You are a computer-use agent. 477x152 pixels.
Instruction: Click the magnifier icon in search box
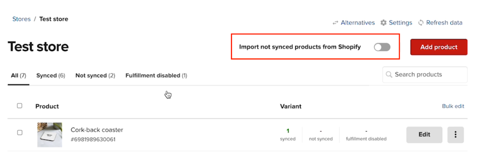click(x=389, y=75)
